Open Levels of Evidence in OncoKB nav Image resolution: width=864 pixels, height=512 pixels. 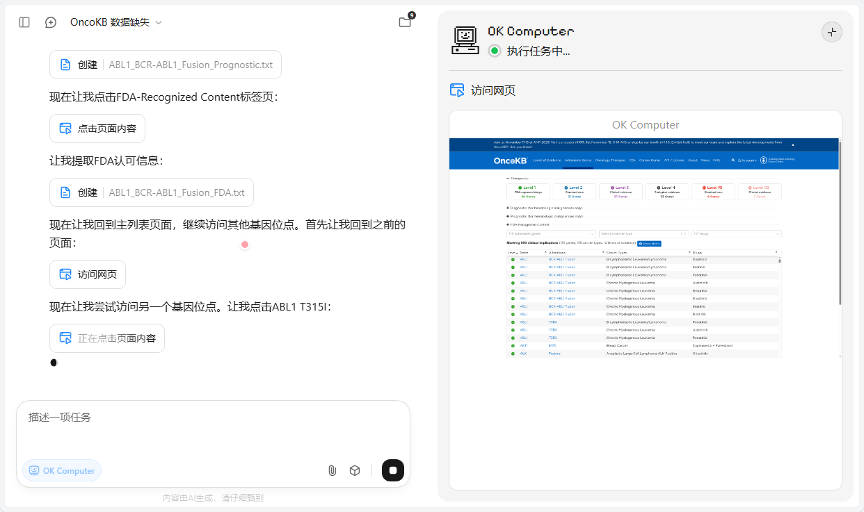tap(547, 160)
